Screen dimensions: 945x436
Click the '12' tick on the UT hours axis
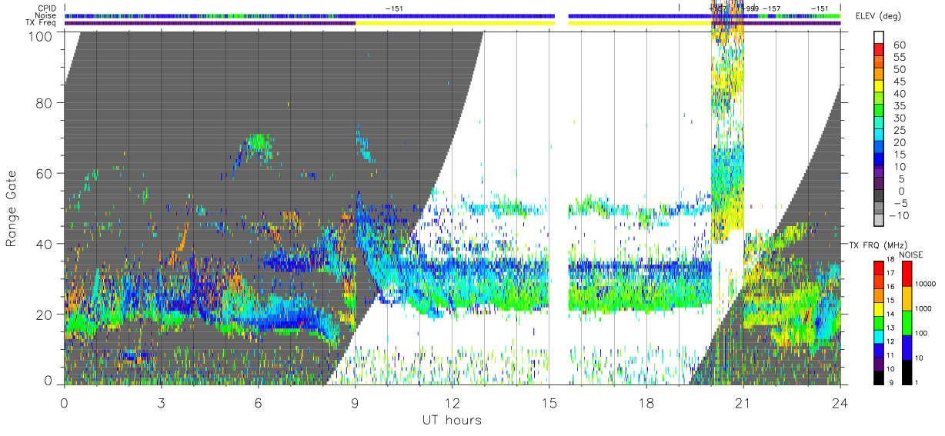452,403
